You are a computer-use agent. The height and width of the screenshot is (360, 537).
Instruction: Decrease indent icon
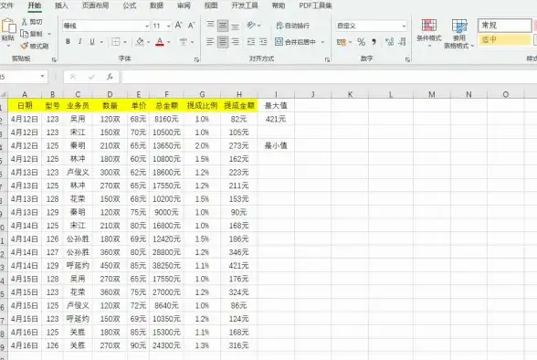(251, 42)
